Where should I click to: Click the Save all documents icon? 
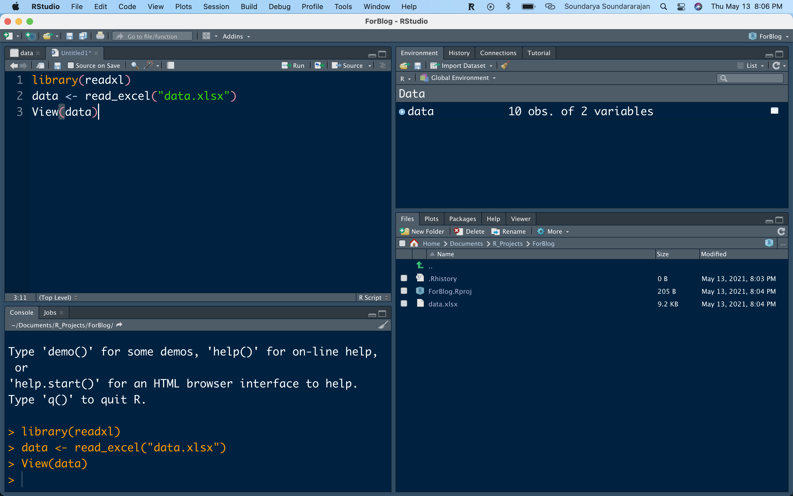[83, 36]
